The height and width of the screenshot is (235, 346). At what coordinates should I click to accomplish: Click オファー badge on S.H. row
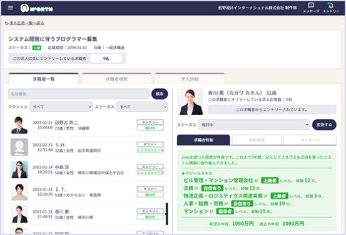click(150, 144)
